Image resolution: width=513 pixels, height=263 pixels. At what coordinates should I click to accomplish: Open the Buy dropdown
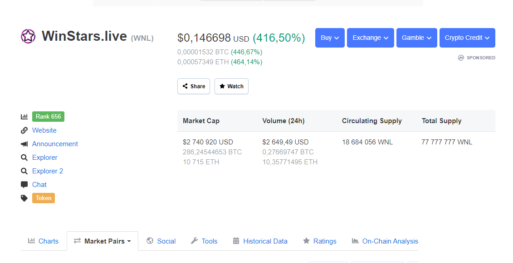point(330,38)
